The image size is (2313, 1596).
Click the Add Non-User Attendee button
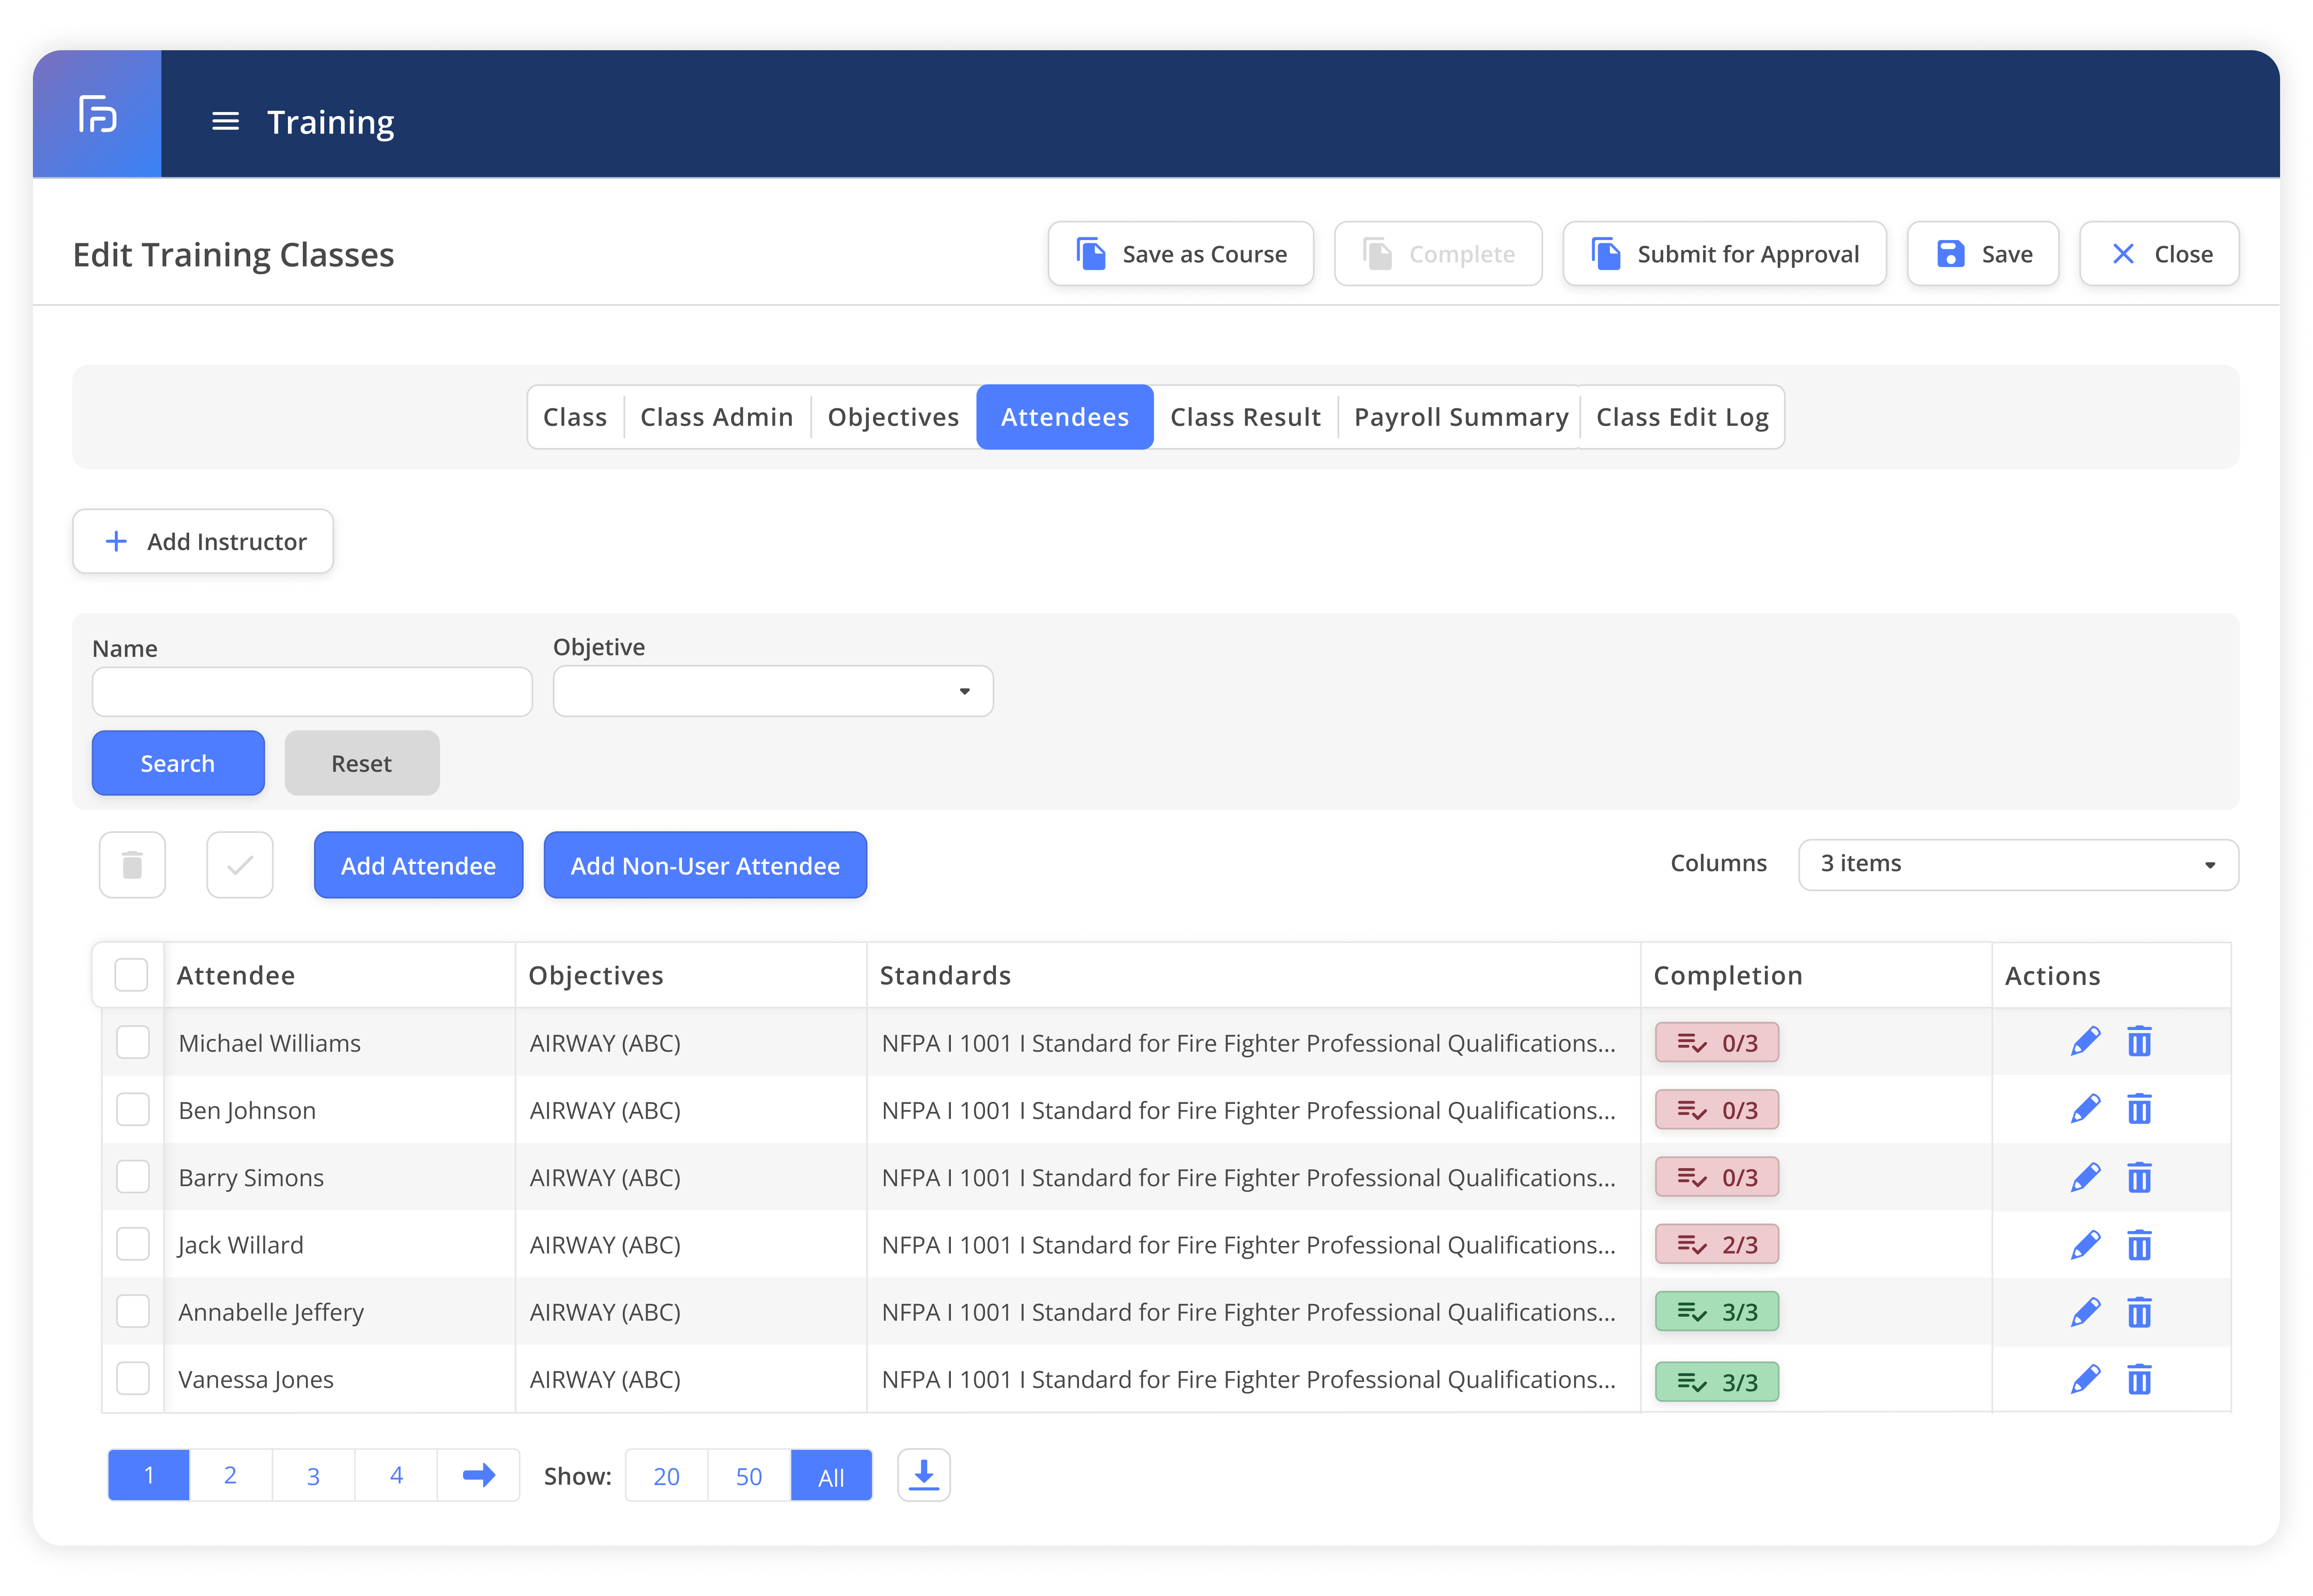(x=704, y=865)
